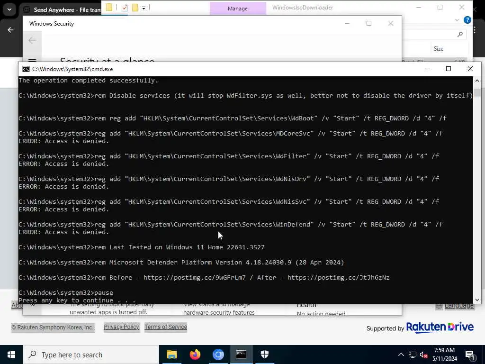
Task: Click the Rakuten Drive logo
Action: pyautogui.click(x=440, y=327)
